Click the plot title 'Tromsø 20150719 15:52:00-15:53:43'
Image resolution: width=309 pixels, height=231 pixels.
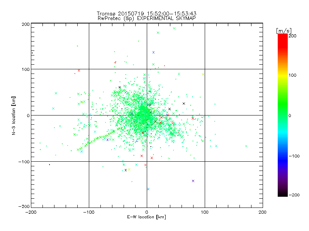pos(146,13)
